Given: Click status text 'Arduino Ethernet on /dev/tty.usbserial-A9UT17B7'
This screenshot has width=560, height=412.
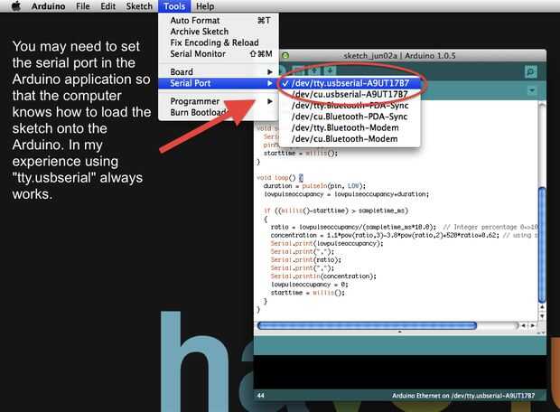Looking at the screenshot, I should (463, 396).
